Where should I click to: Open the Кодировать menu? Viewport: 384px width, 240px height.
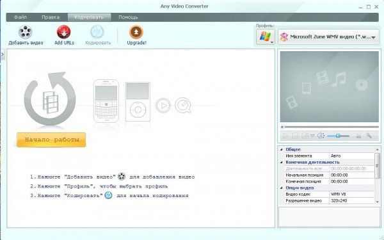pyautogui.click(x=89, y=17)
